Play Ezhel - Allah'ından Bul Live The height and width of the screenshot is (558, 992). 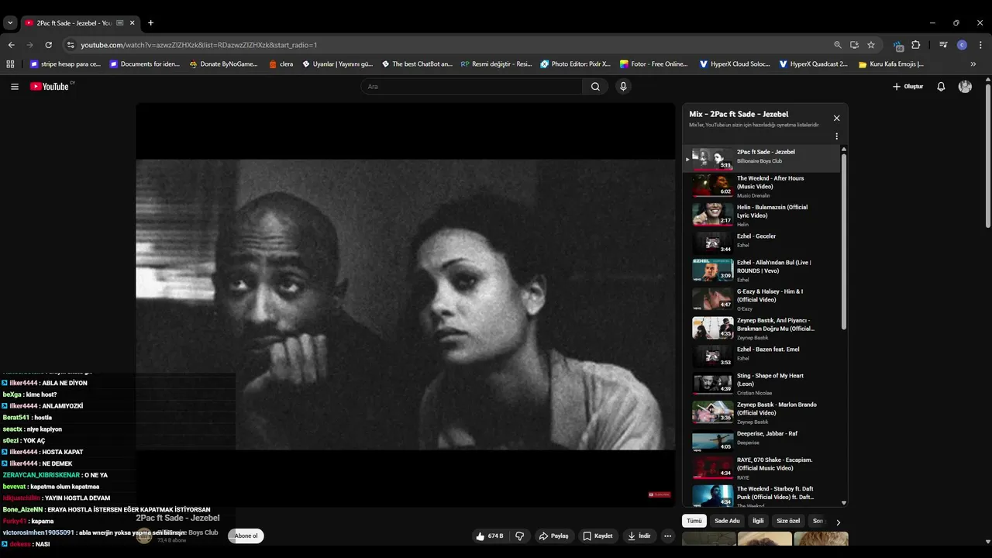[x=763, y=270]
